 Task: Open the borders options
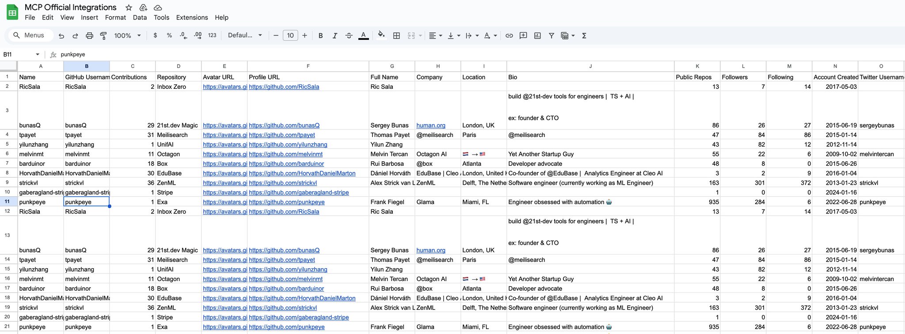tap(396, 36)
